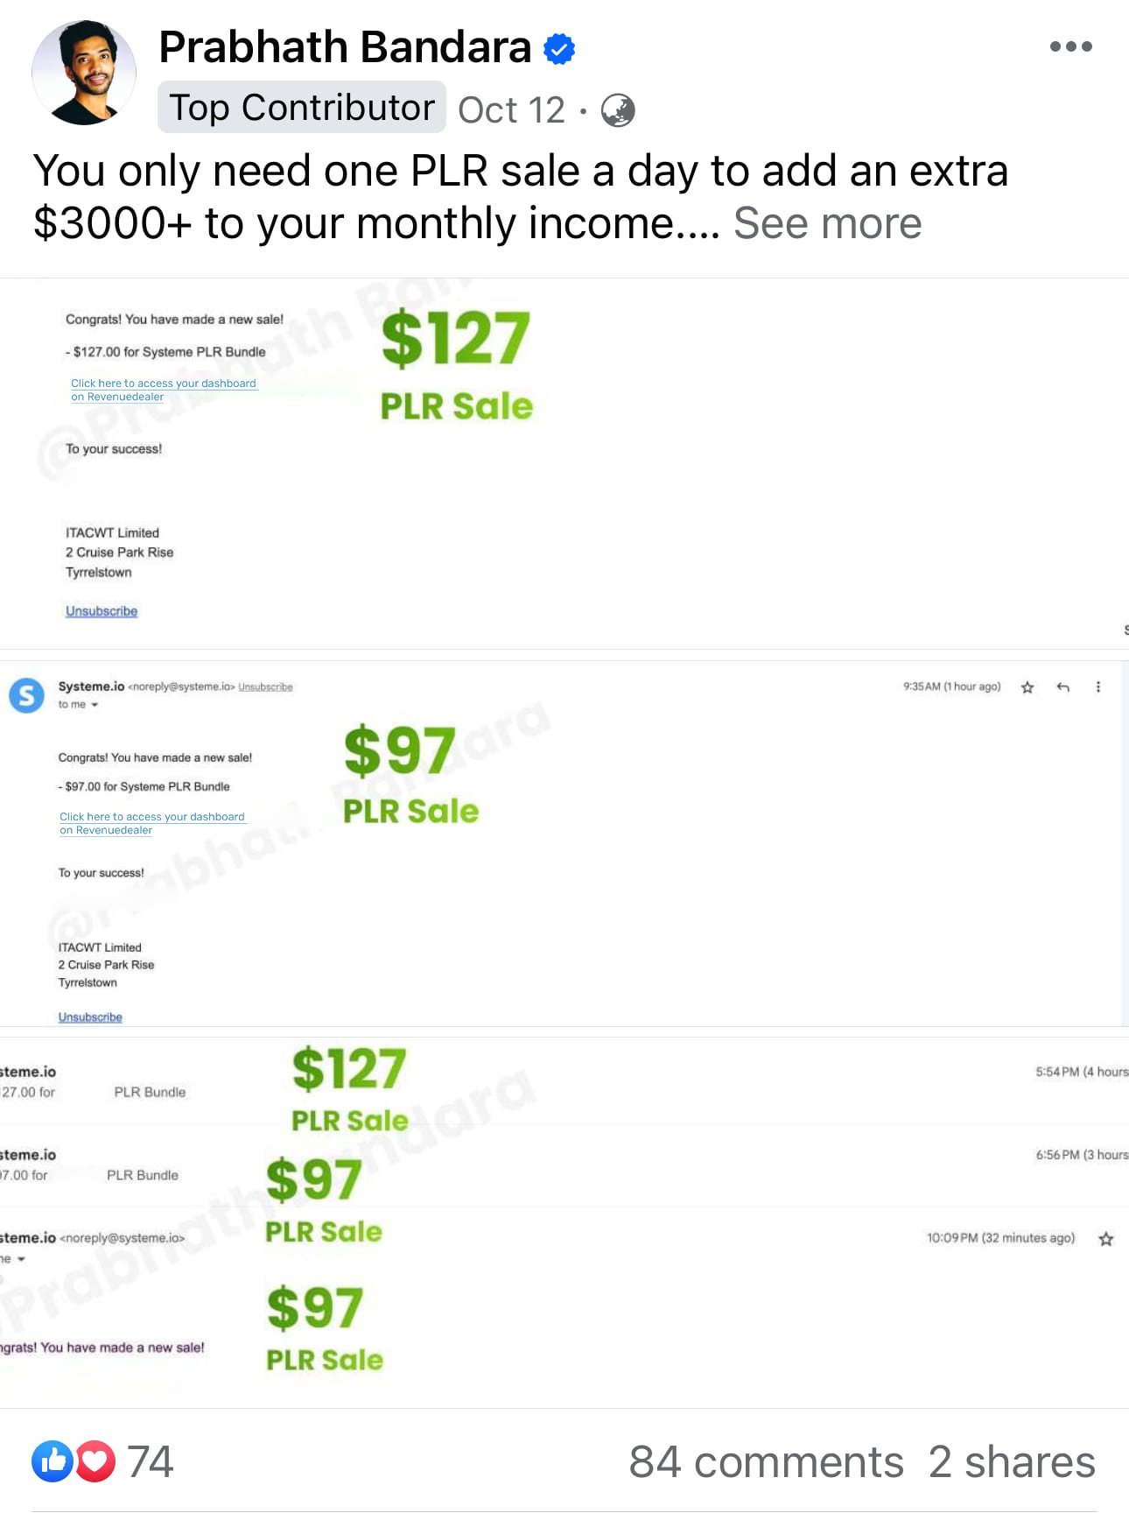Open Prabhath Bandara's profile picture
The image size is (1129, 1513).
84,73
